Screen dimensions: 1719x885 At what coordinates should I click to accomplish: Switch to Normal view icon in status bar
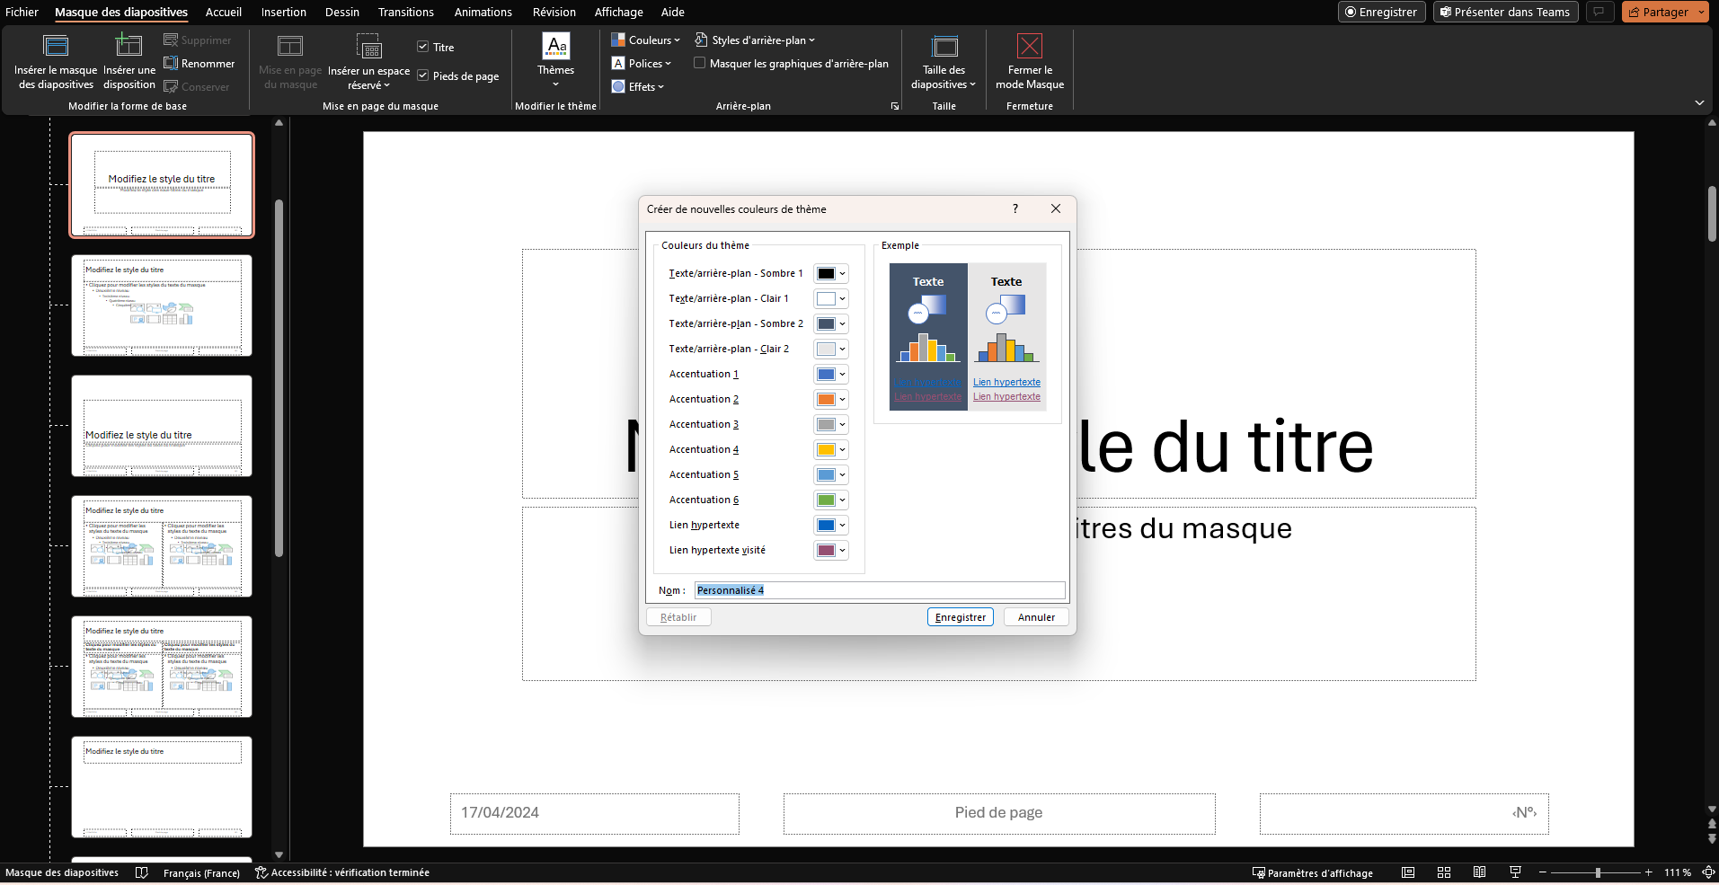1408,872
